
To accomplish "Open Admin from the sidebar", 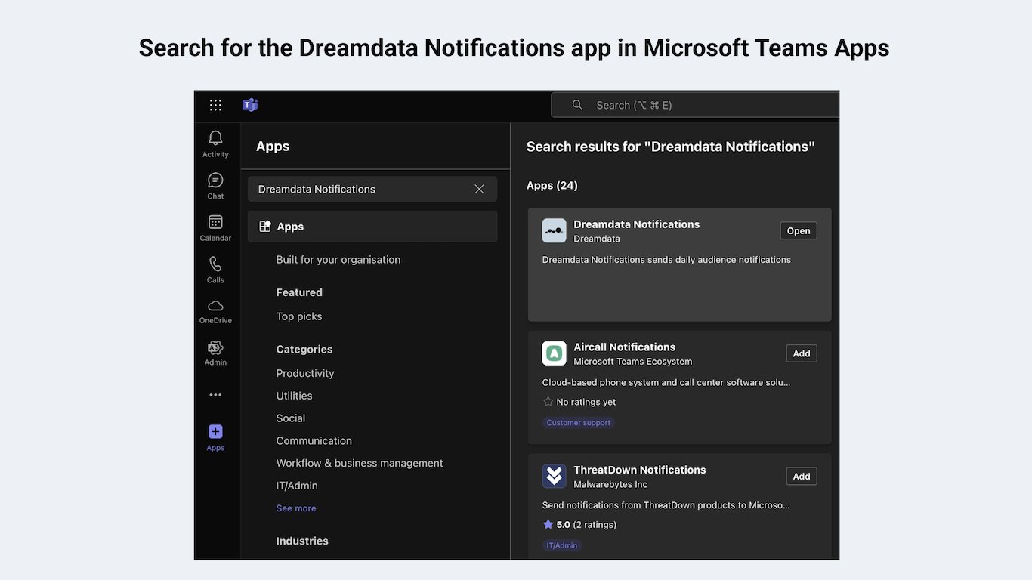I will (x=215, y=353).
